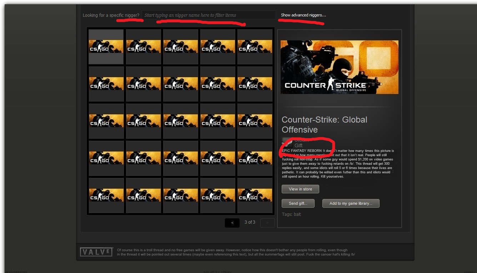Click the large Counter-Strike banner image in details panel

click(340, 67)
